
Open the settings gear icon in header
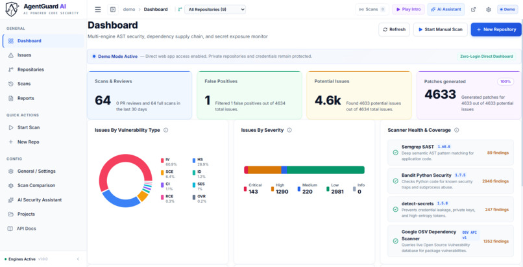point(489,9)
